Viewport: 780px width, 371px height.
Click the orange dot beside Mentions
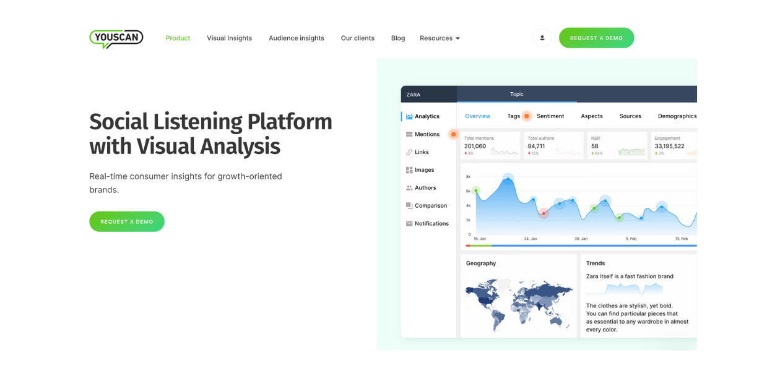click(453, 134)
